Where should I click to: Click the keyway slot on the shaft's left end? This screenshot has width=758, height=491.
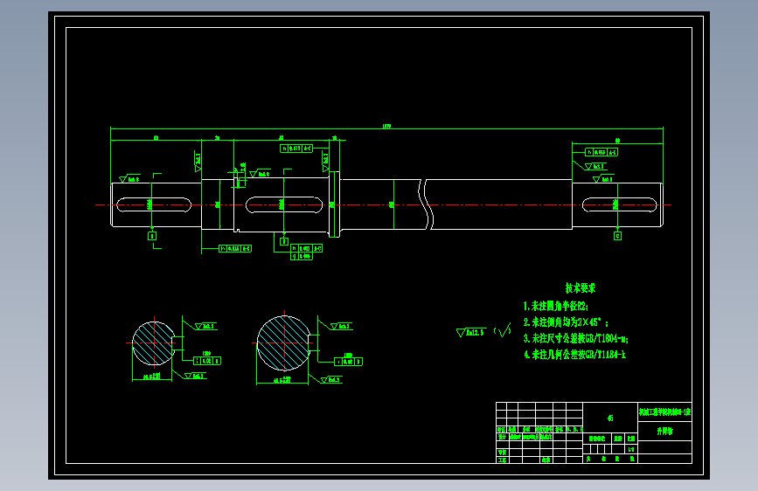pyautogui.click(x=153, y=205)
